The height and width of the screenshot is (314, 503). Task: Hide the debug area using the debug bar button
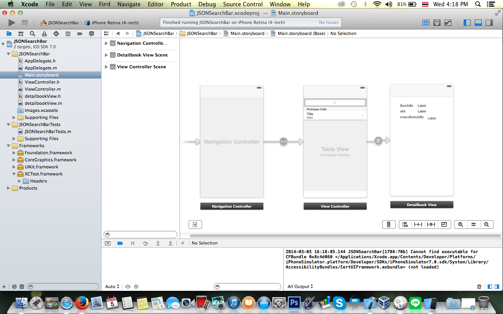pyautogui.click(x=108, y=243)
